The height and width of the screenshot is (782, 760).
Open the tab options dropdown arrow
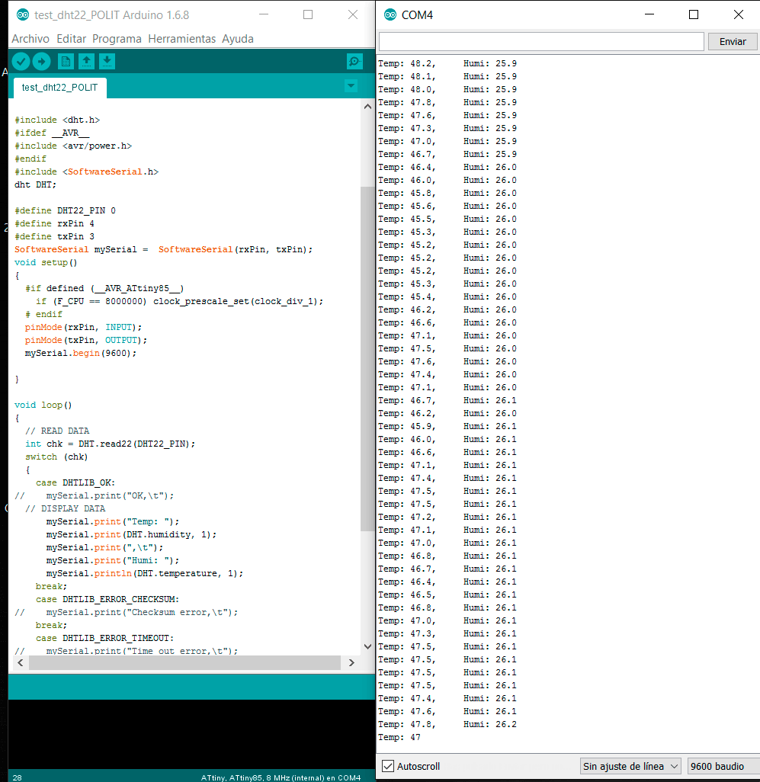351,86
